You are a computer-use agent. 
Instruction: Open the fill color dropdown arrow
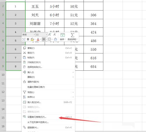[x=35, y=39]
